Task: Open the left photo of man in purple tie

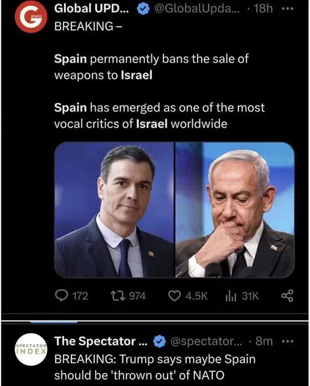Action: click(x=115, y=210)
